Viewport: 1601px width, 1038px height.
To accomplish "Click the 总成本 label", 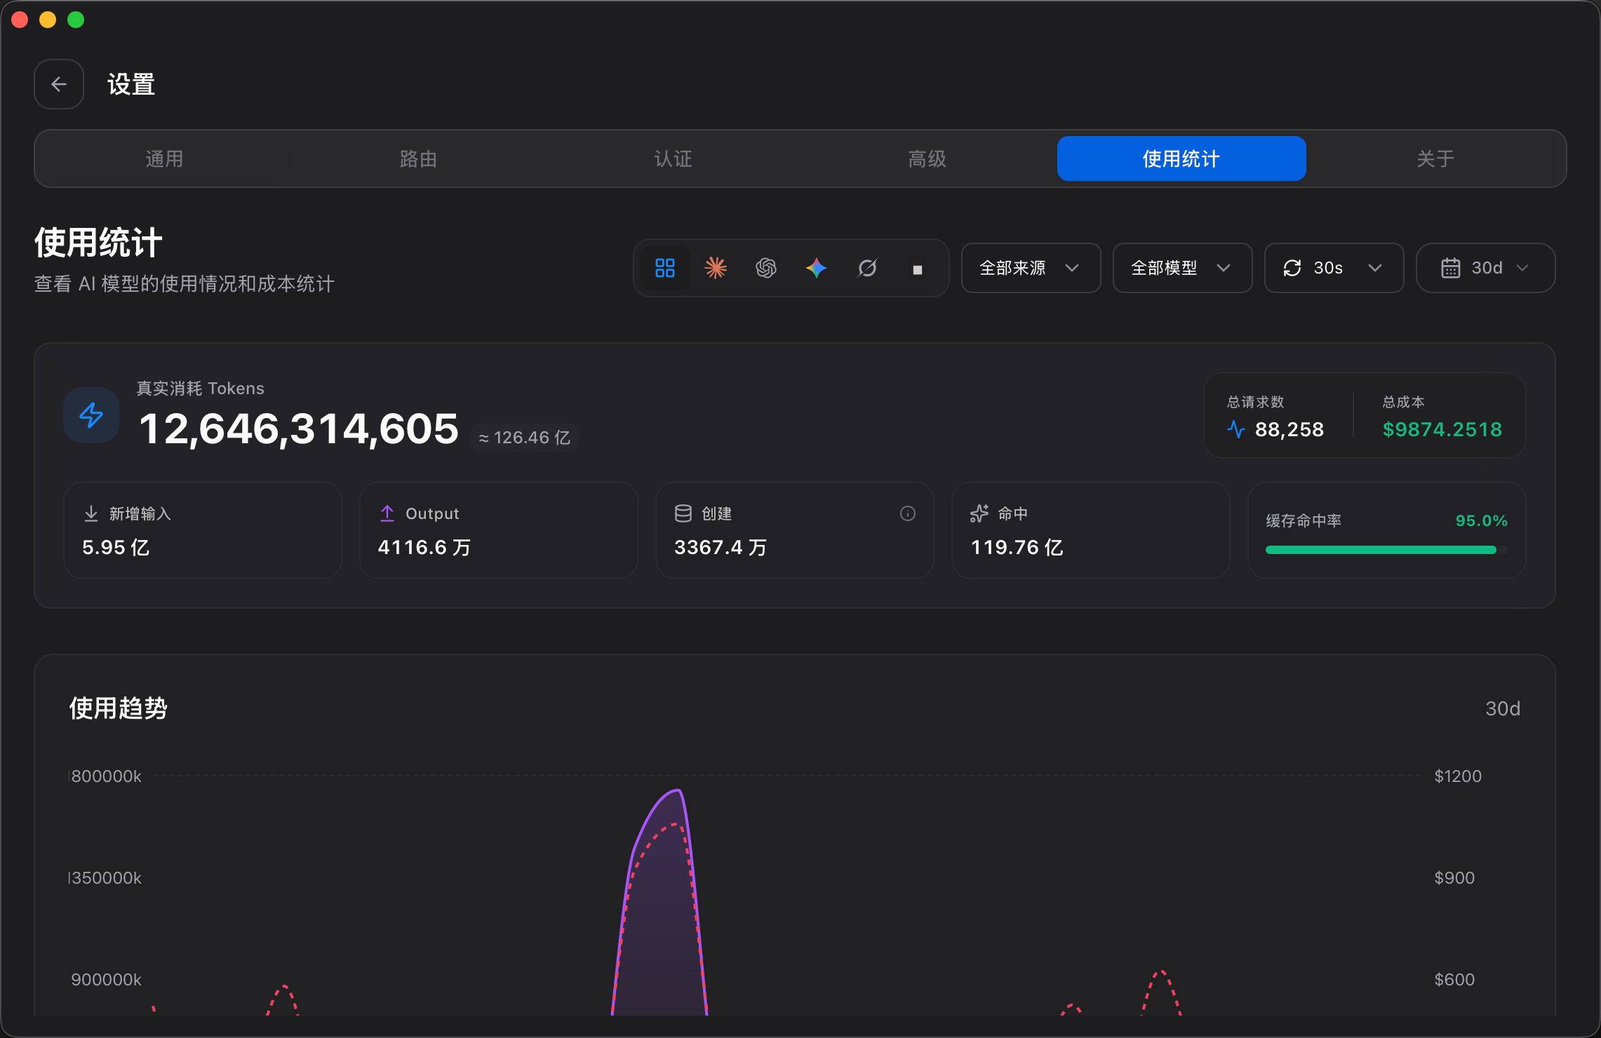I will click(1403, 402).
